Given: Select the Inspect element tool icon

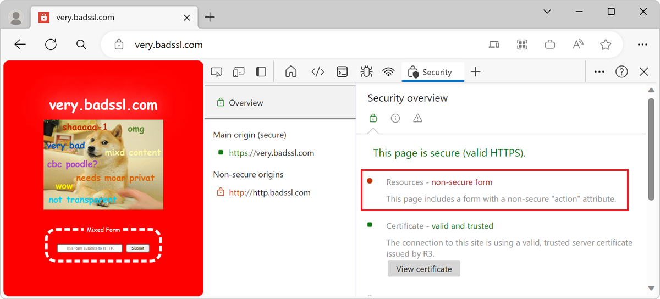Looking at the screenshot, I should (217, 72).
